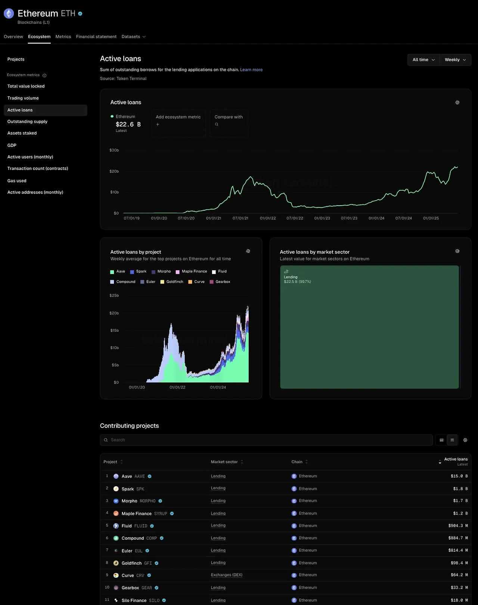
Task: Expand the Datasets dropdown menu
Action: pos(134,37)
